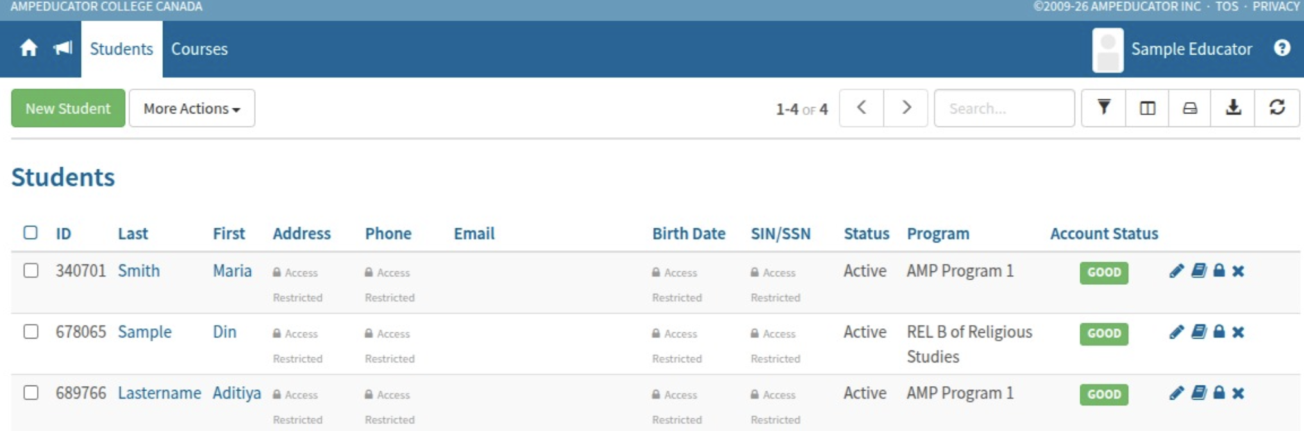Screen dimensions: 1304x431
Task: Sort by the Last column header
Action: [x=133, y=233]
